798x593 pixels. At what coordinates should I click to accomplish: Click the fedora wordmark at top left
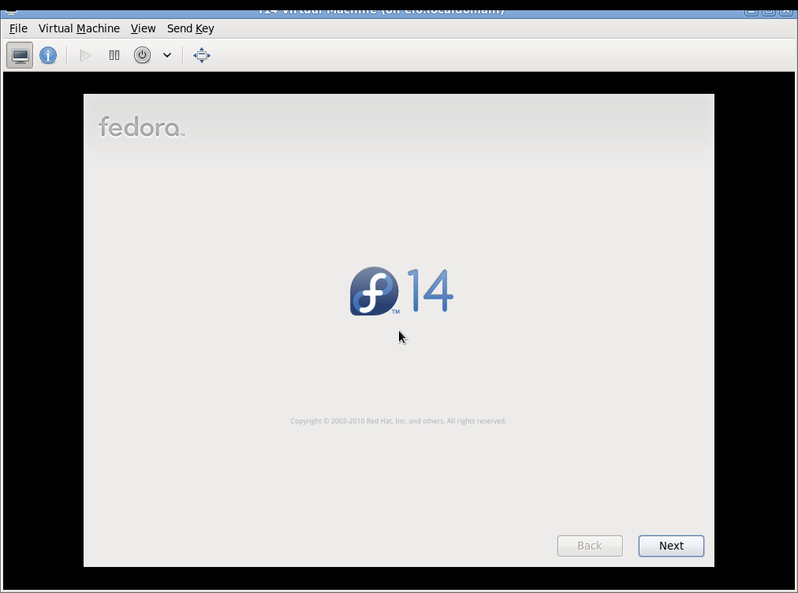click(141, 127)
